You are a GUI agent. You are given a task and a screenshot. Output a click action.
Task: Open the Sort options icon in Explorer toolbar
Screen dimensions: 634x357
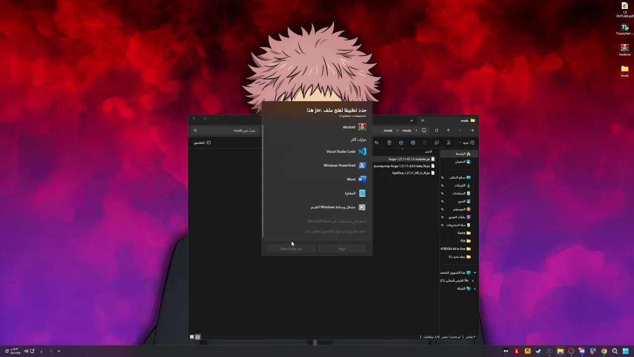[x=376, y=143]
